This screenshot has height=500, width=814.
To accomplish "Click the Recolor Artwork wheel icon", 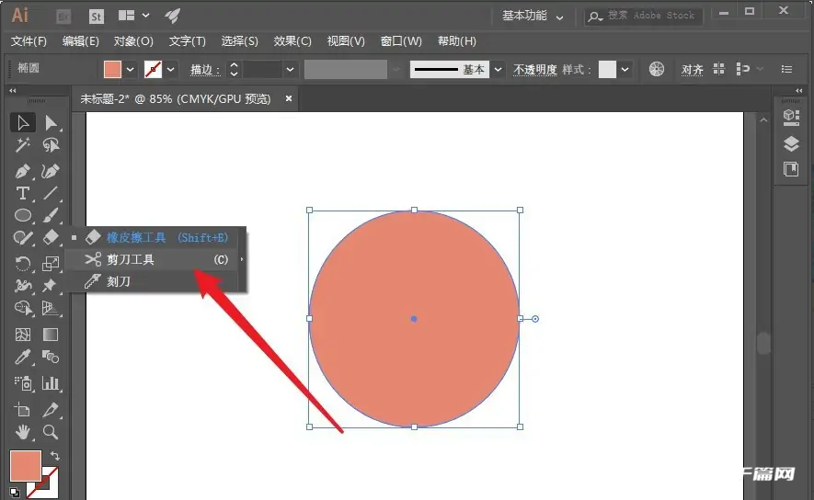I will [x=657, y=69].
